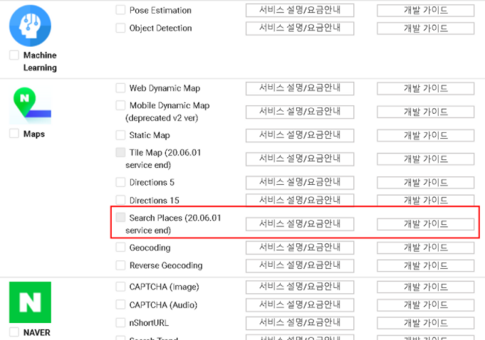
Task: Open service description for Pose Estimation
Action: 300,10
